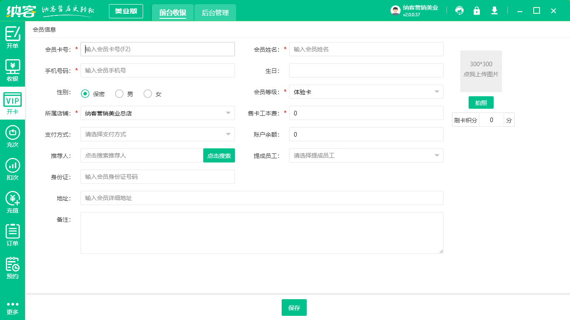Choose 女 as the member gender
The height and width of the screenshot is (320, 570).
pos(147,94)
